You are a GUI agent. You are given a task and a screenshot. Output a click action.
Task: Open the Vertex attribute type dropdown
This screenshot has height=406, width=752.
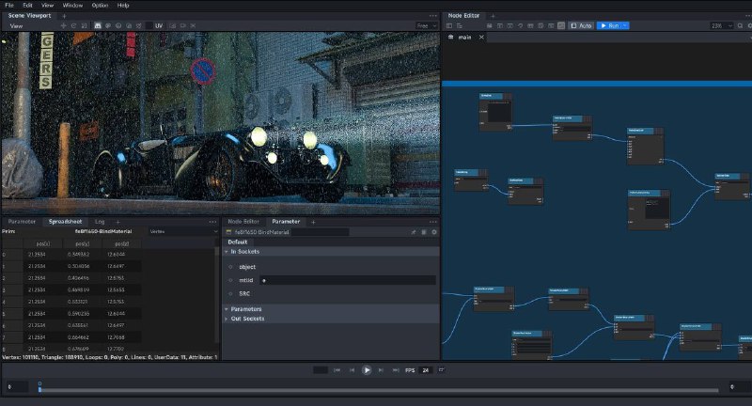183,231
